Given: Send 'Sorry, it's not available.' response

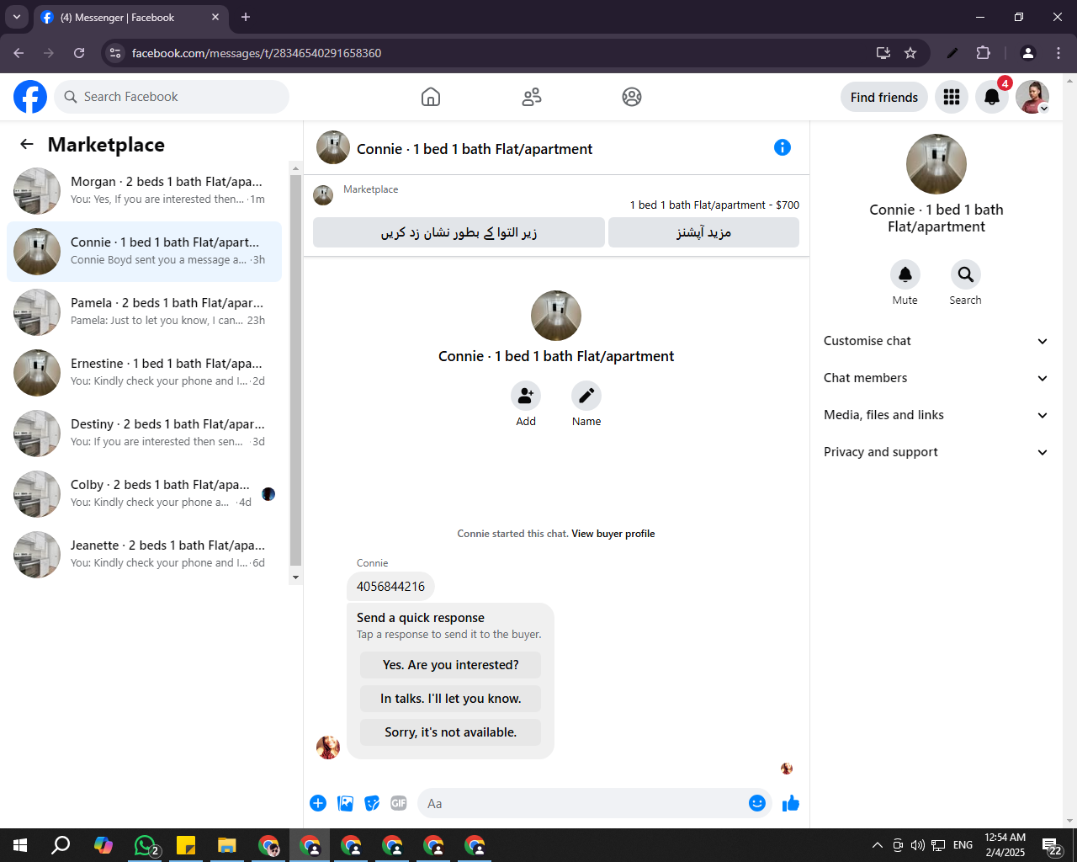Looking at the screenshot, I should pyautogui.click(x=451, y=732).
